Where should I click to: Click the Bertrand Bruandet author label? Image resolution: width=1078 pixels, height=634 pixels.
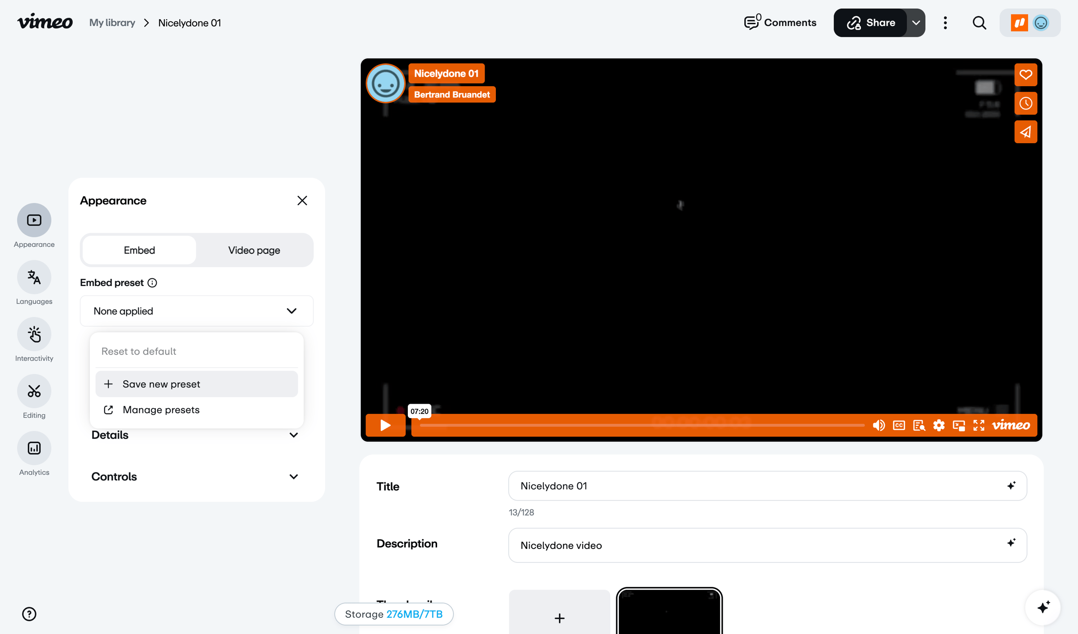pos(452,94)
